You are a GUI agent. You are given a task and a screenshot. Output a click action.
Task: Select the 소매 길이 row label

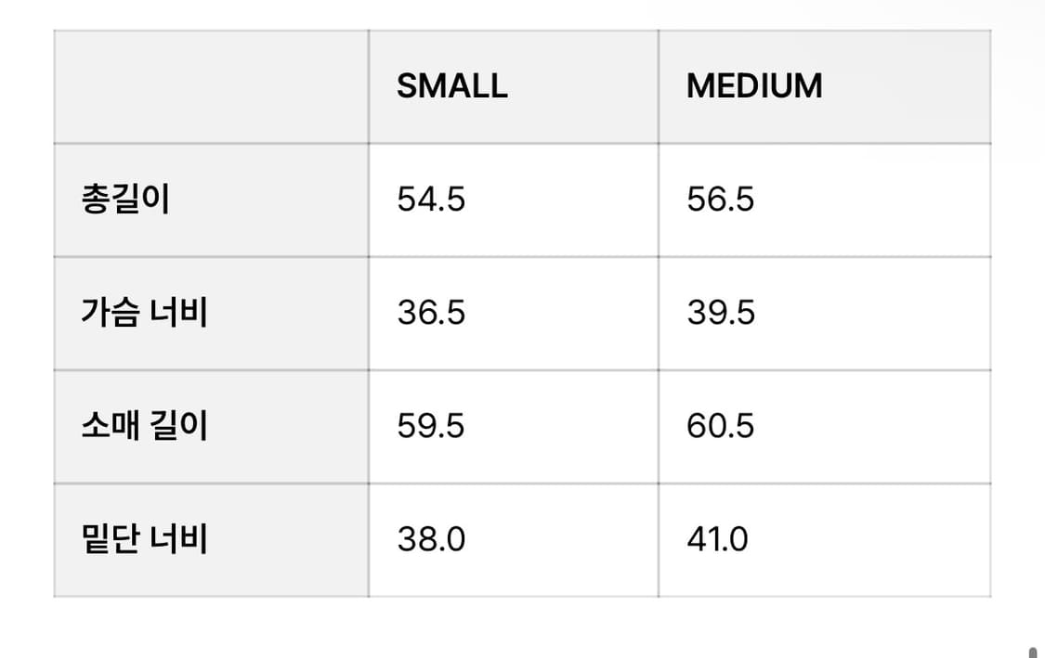pyautogui.click(x=144, y=426)
